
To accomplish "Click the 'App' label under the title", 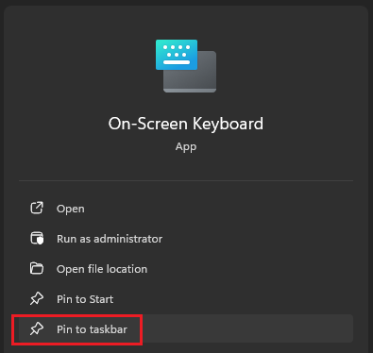I will coord(186,147).
